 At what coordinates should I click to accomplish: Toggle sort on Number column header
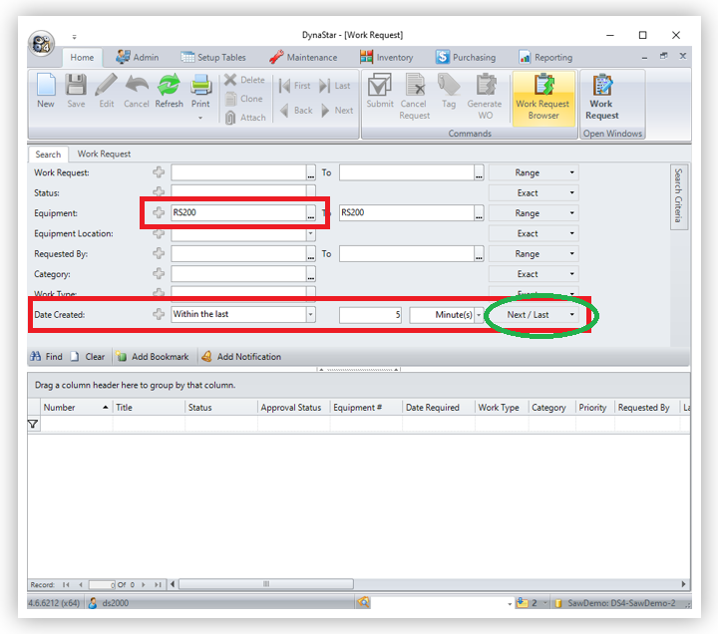click(76, 408)
